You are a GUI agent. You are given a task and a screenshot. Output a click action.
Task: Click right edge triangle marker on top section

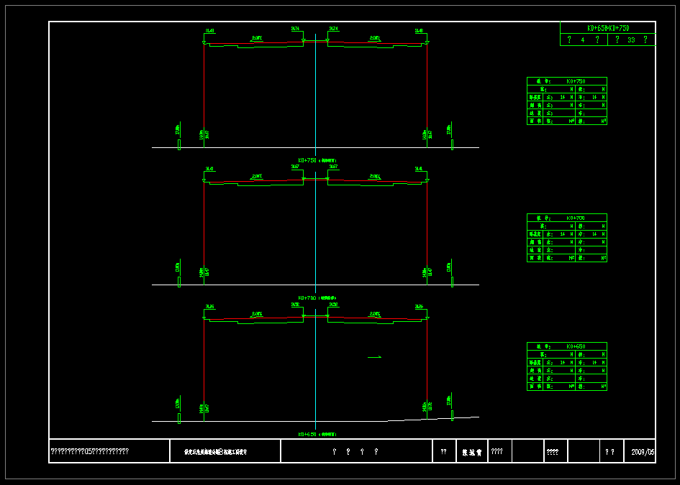coord(427,43)
